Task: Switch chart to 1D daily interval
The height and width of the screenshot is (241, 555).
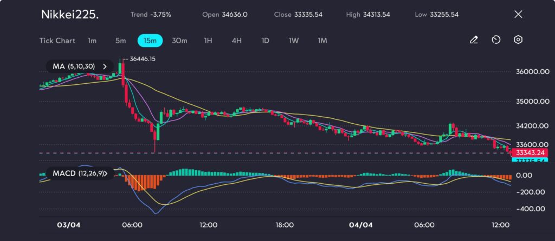Action: coord(265,41)
